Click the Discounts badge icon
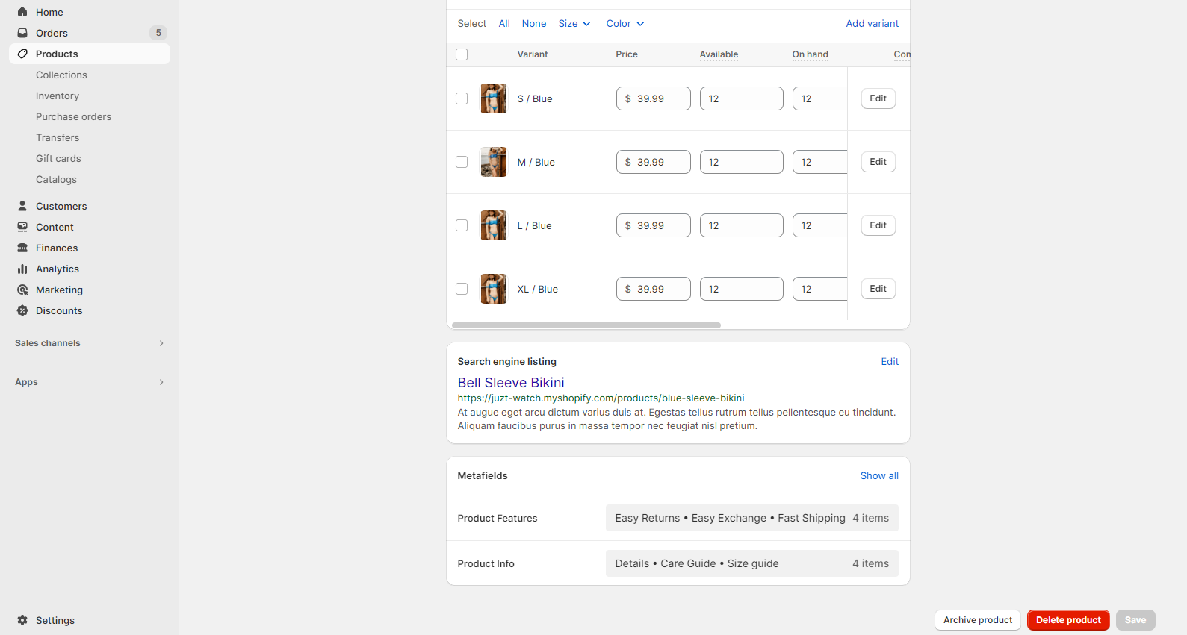 point(22,310)
